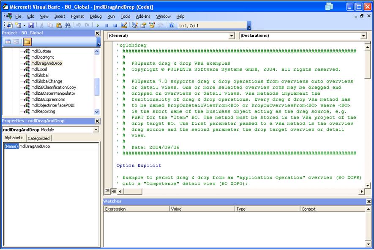Viewport: 374px width, 250px height.
Task: Click the code window's horizontal scroll right arrow
Action: coord(362,191)
